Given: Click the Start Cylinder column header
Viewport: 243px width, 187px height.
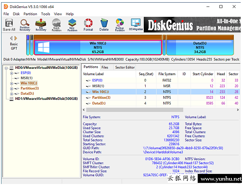Looking at the screenshot, I should tap(203, 74).
